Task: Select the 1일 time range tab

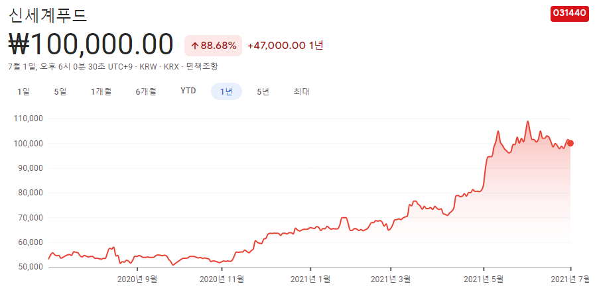Action: pyautogui.click(x=23, y=91)
